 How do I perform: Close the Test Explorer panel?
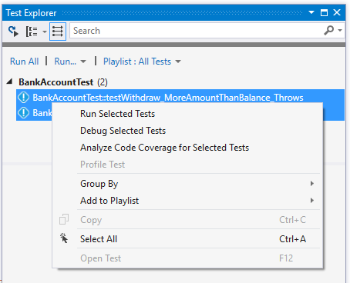coord(337,12)
